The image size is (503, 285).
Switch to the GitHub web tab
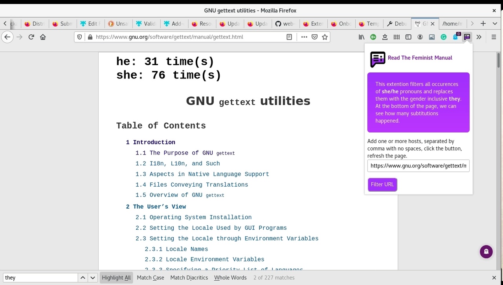click(x=285, y=24)
